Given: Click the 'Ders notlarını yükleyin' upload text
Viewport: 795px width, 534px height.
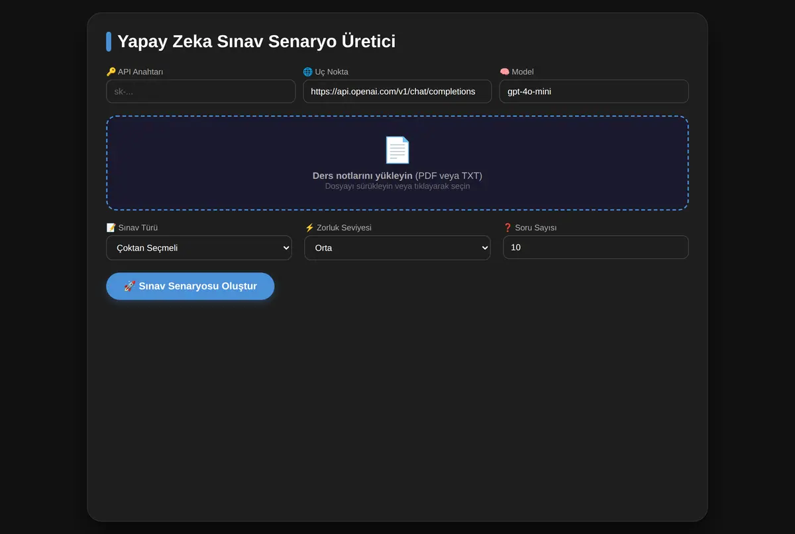Looking at the screenshot, I should tap(362, 176).
